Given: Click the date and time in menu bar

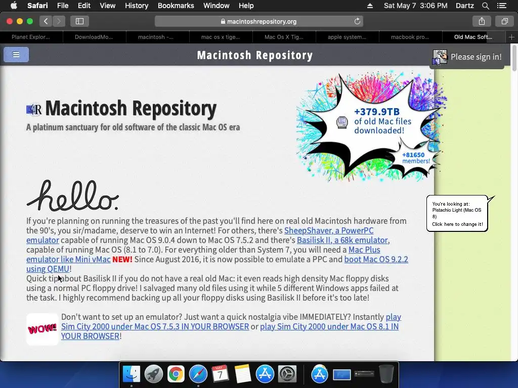Looking at the screenshot, I should (x=416, y=6).
